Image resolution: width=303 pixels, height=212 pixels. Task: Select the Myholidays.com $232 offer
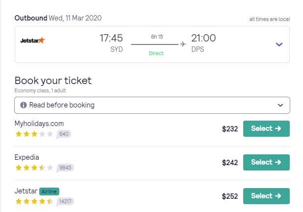click(x=266, y=128)
